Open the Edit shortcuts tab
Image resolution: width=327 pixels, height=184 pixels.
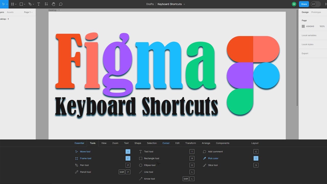[x=177, y=143]
